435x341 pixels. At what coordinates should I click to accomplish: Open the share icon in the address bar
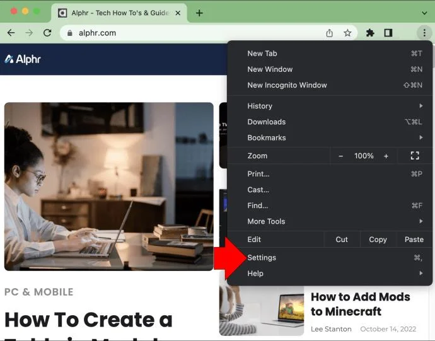[x=329, y=33]
